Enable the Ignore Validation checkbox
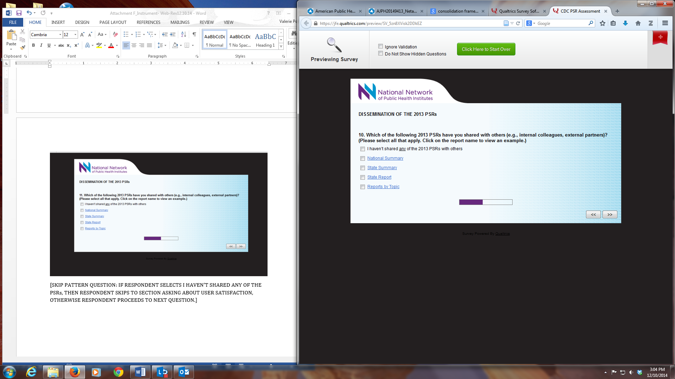 point(380,46)
